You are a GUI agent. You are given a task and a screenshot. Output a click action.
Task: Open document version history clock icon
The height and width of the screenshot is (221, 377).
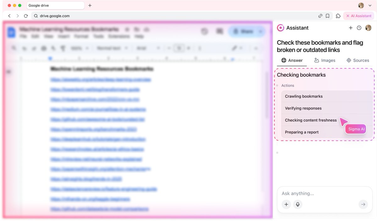click(205, 31)
